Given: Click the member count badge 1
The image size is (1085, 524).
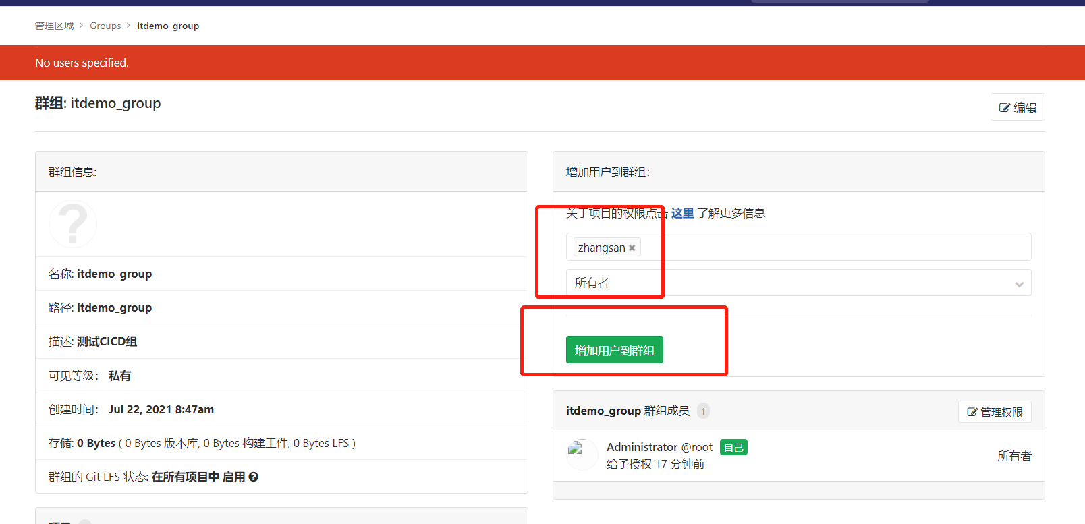Looking at the screenshot, I should pyautogui.click(x=703, y=411).
